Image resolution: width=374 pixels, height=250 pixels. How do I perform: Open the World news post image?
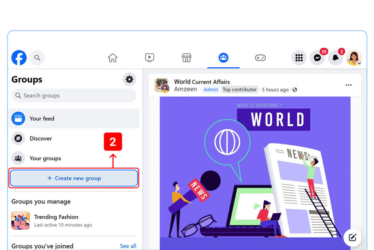tap(255, 173)
